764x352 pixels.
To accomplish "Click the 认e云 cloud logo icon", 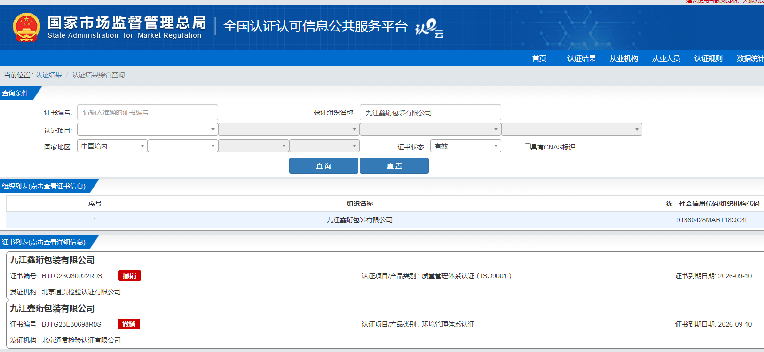I will [429, 28].
